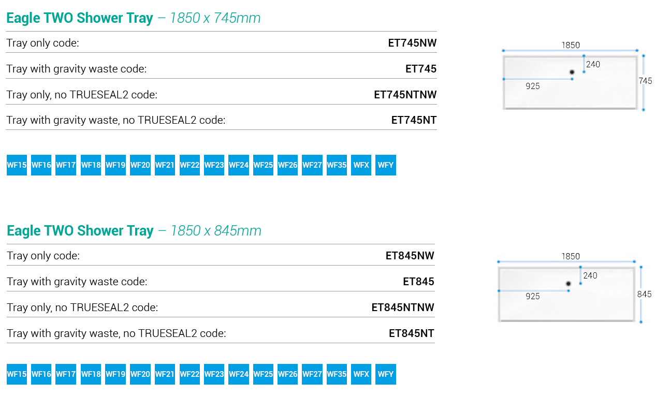Viewport: 656px width, 396px height.
Task: Select the WF20 badge under the 745mm tray
Action: pyautogui.click(x=140, y=165)
